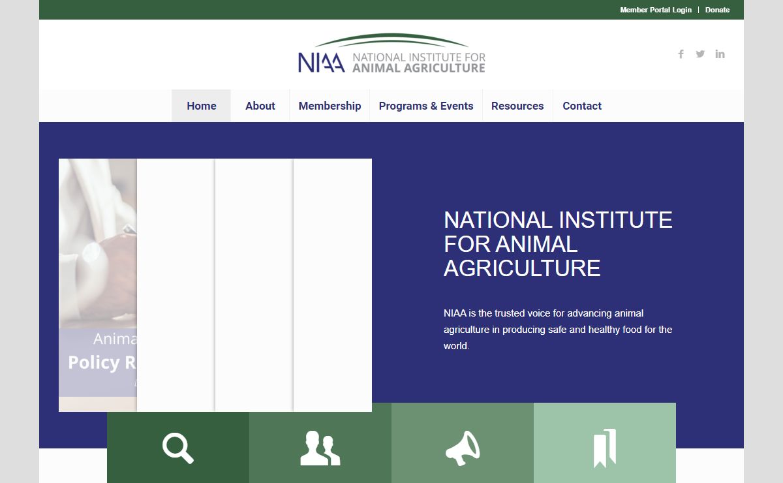Open the About menu
The width and height of the screenshot is (783, 483).
[x=260, y=106]
